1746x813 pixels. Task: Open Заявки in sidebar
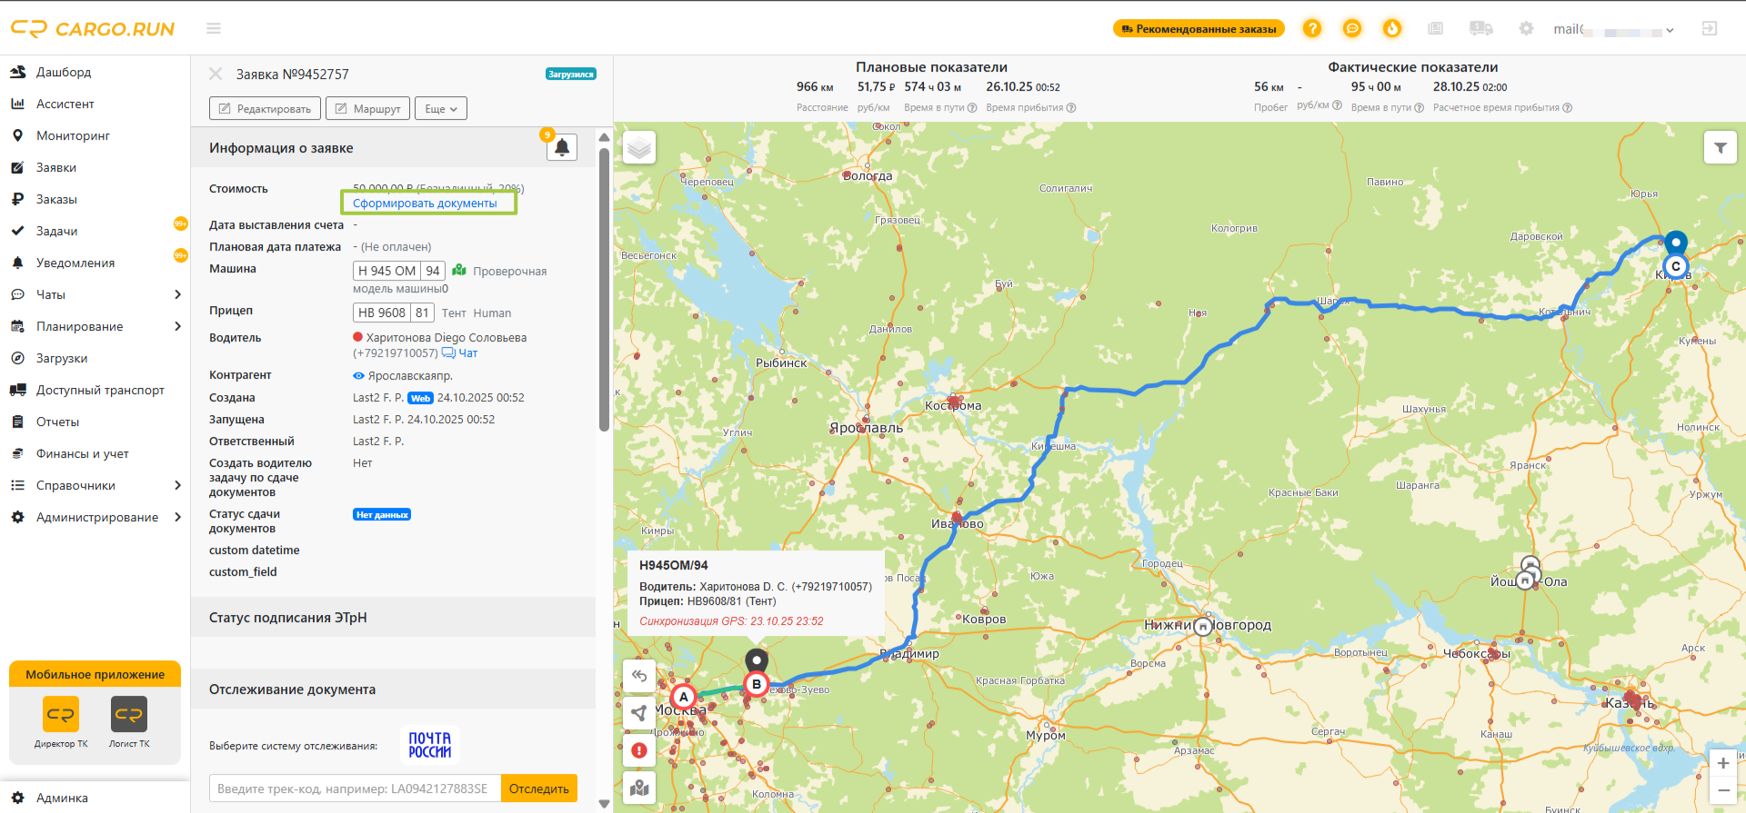pos(56,167)
